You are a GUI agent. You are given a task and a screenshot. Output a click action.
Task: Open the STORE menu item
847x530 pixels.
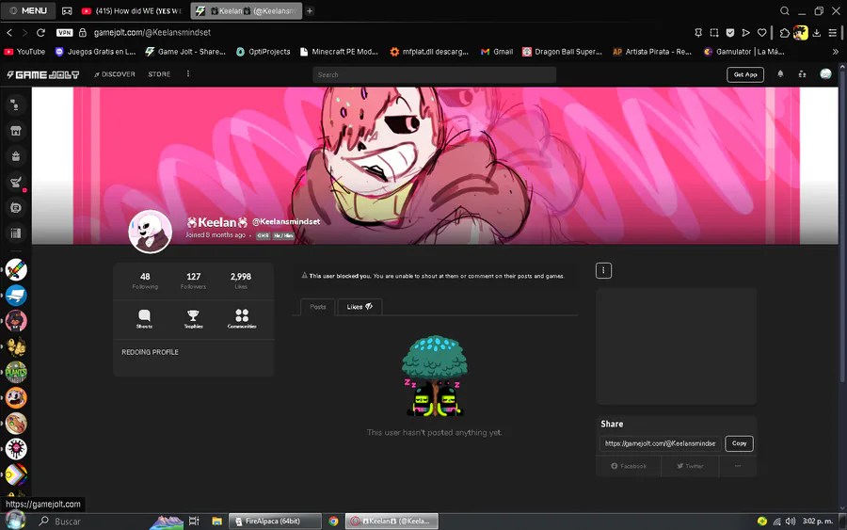click(159, 74)
